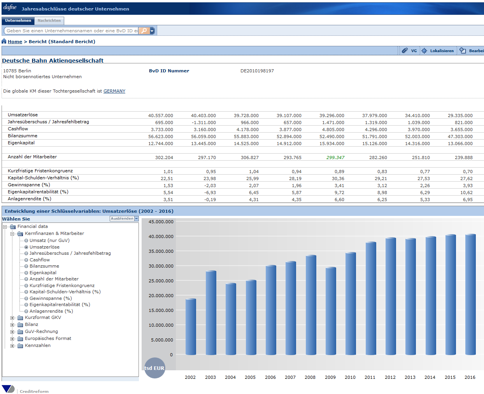
Task: Click the Bilanz folder icon
Action: (x=20, y=324)
